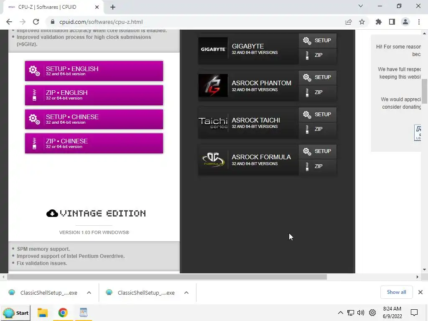428x321 pixels.
Task: Click 'Improved support of Intel Pentium Overdrive.' text
Action: tap(71, 256)
